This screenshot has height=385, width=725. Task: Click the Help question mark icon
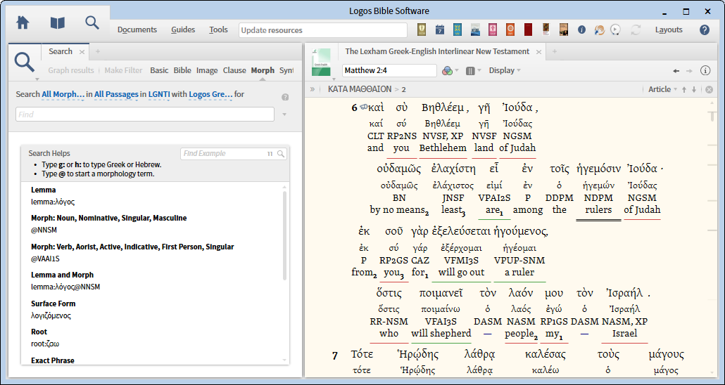[704, 30]
